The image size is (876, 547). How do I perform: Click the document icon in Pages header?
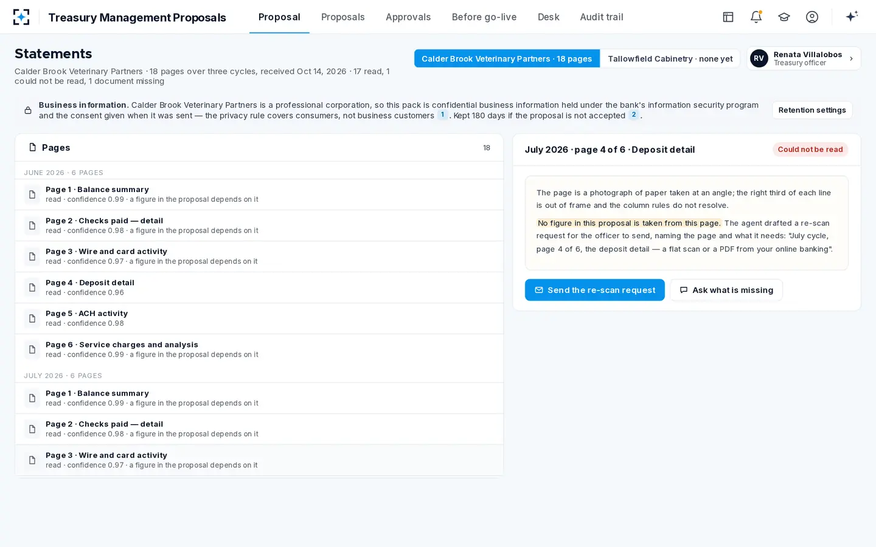pyautogui.click(x=33, y=148)
